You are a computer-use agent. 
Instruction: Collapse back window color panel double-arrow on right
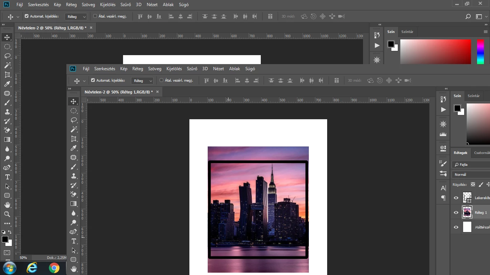click(486, 24)
